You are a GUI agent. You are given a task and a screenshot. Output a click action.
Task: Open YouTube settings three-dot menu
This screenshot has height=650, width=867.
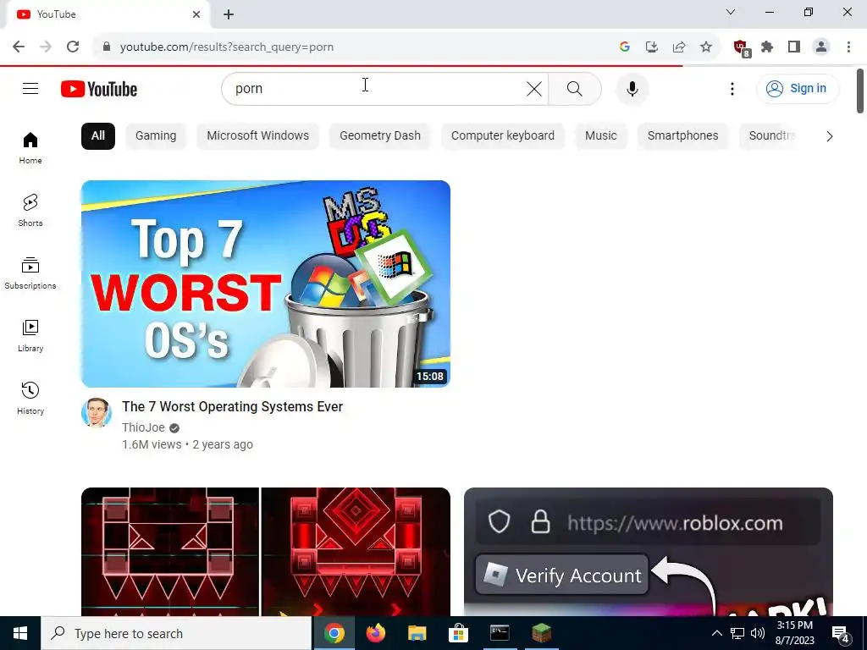732,88
